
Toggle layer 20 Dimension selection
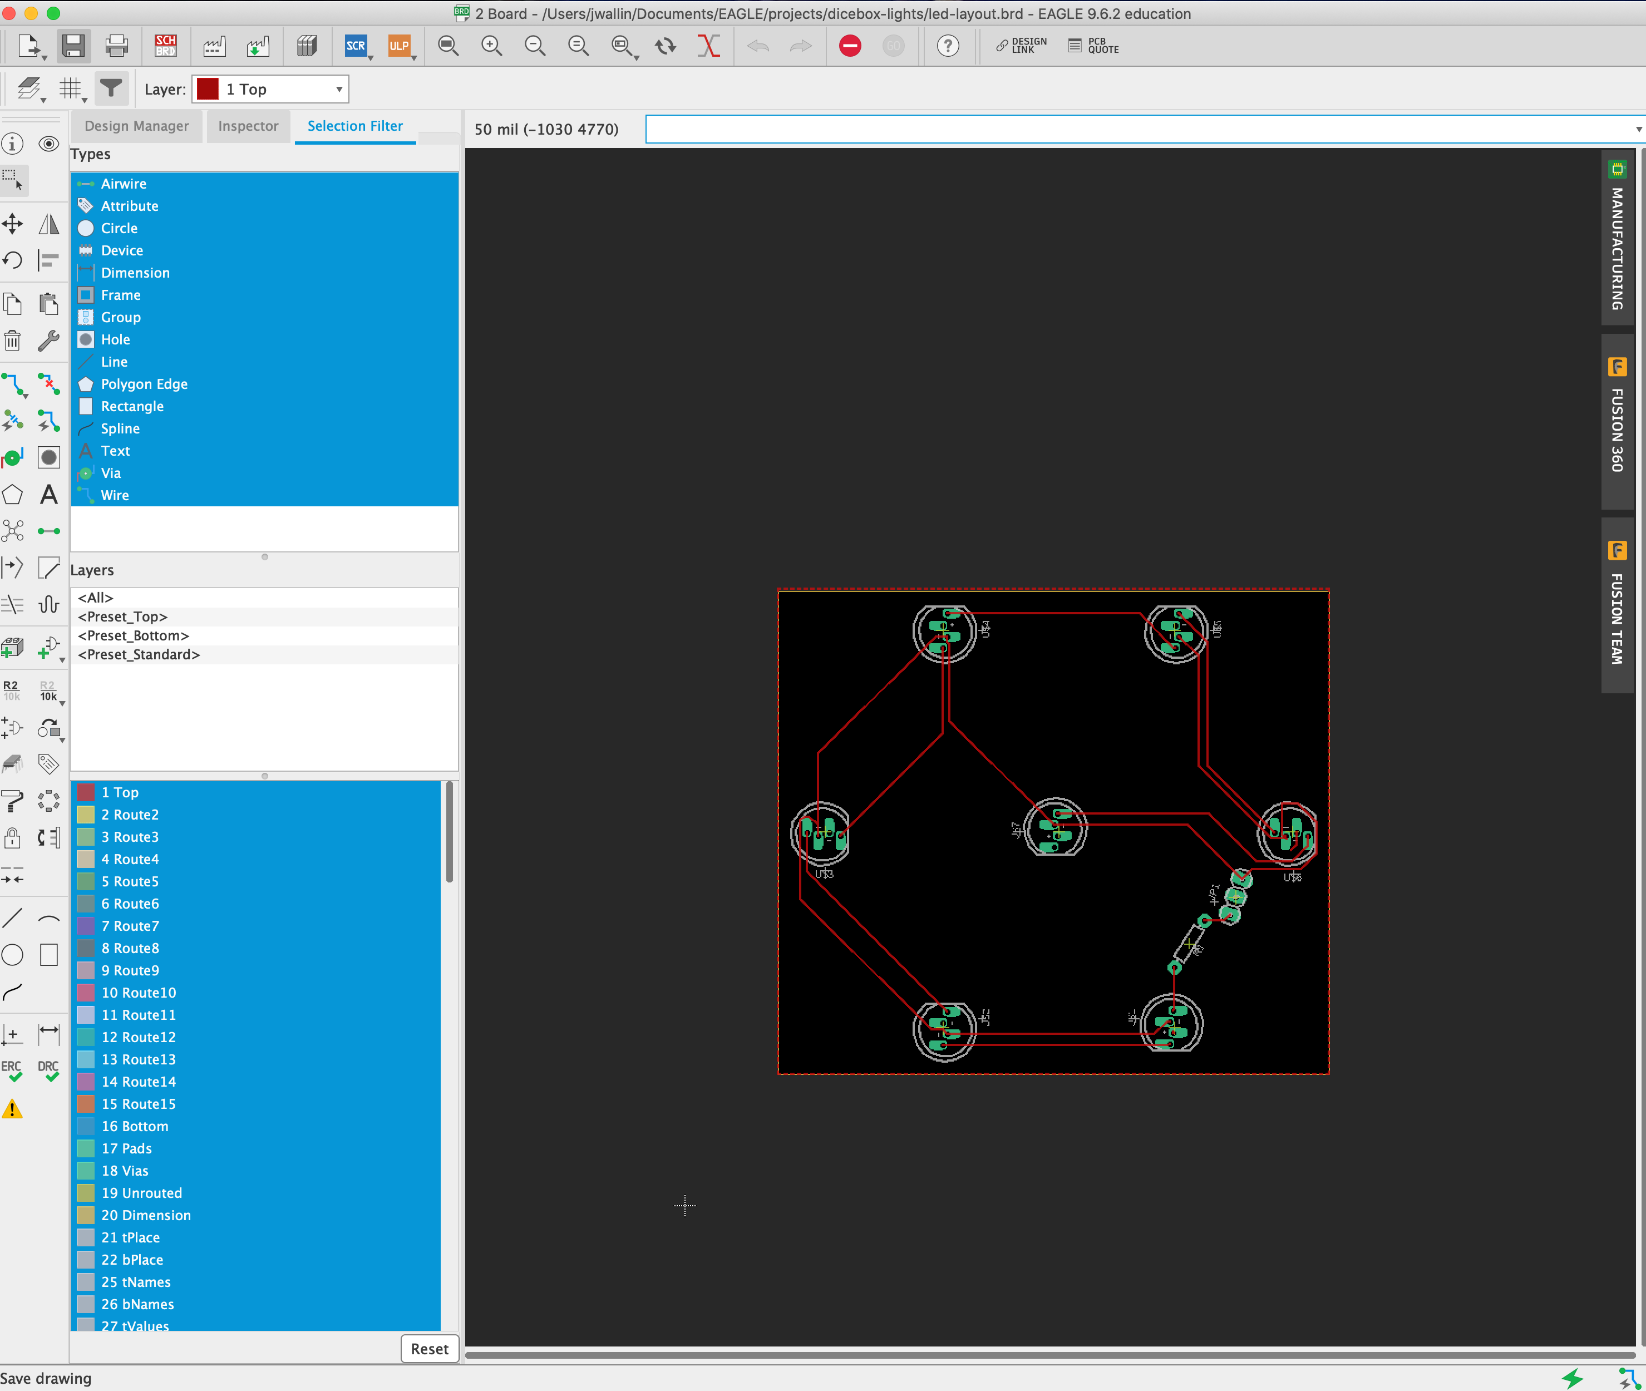click(257, 1215)
